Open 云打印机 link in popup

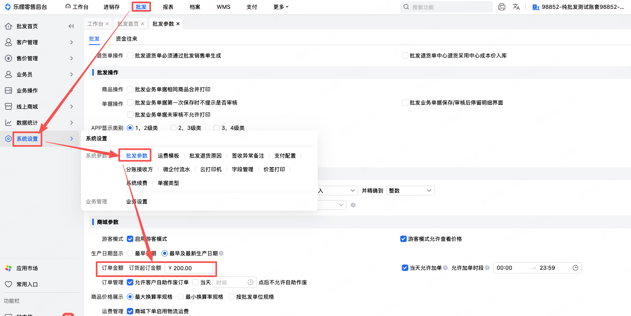pos(211,169)
